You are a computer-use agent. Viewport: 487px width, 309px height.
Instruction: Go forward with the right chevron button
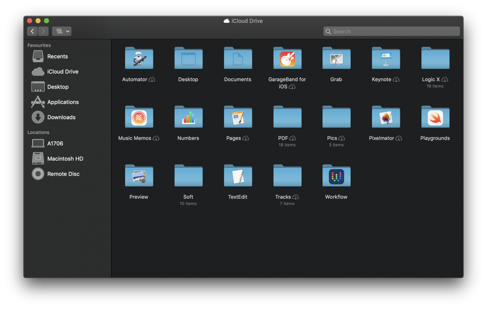43,31
